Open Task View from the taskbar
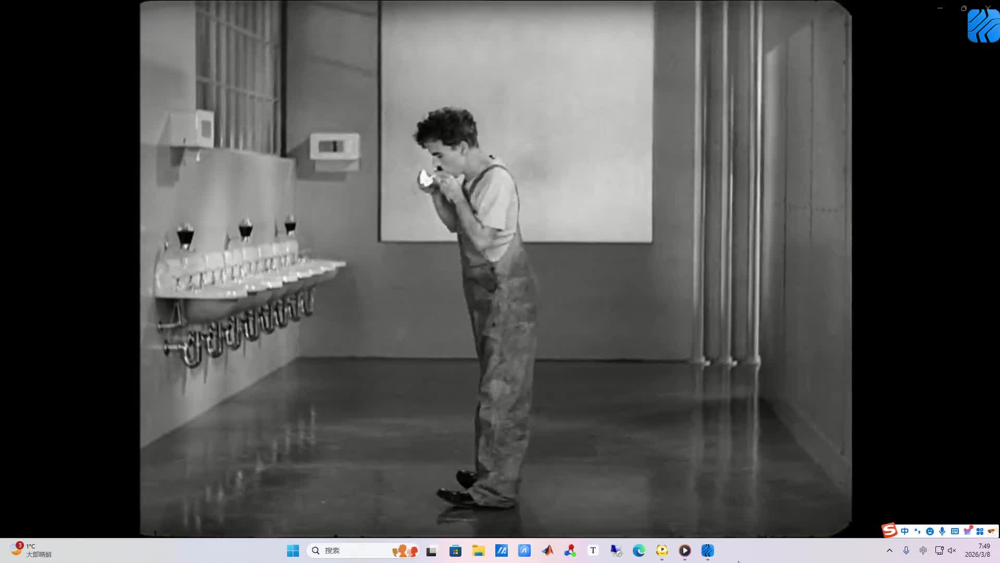The image size is (1000, 563). (431, 550)
